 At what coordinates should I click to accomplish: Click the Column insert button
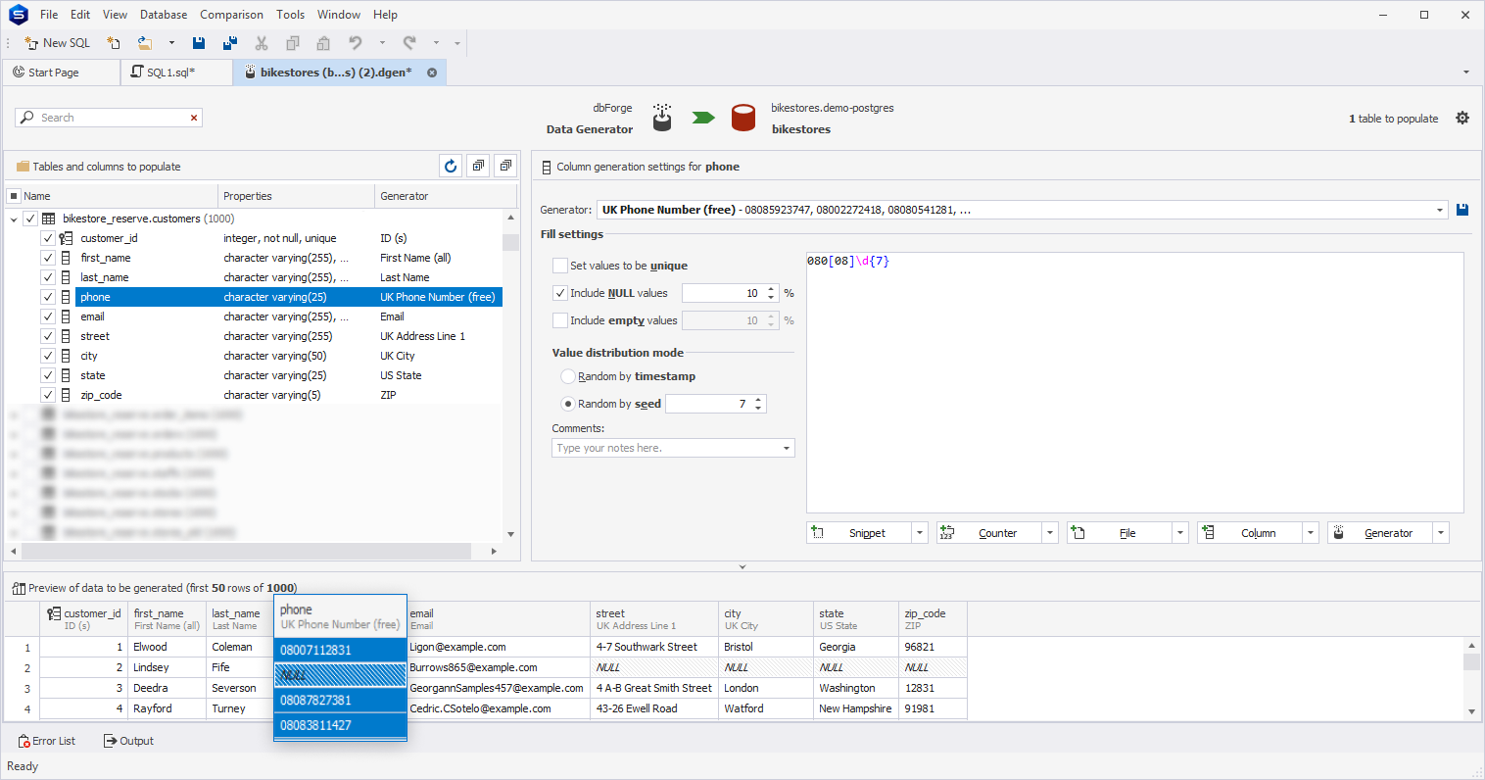pos(1250,533)
